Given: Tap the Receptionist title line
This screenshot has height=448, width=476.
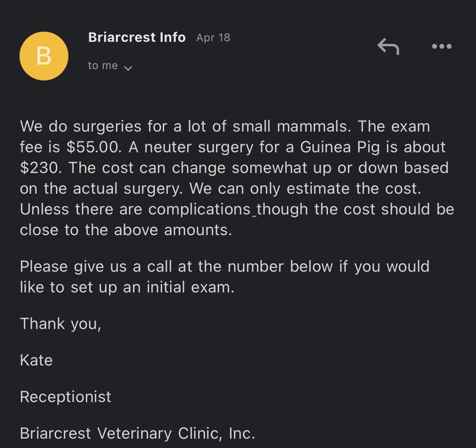Looking at the screenshot, I should pos(66,397).
